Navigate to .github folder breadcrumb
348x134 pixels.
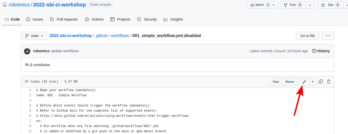101,36
